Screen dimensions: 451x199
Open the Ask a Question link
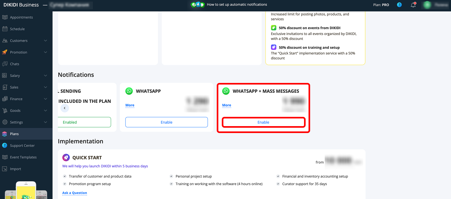coord(75,193)
